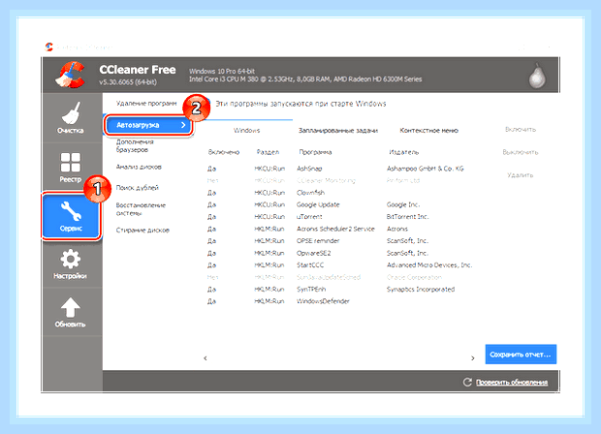Screen dimensions: 601x434
Task: Select the Windows startup tab
Action: pyautogui.click(x=246, y=131)
